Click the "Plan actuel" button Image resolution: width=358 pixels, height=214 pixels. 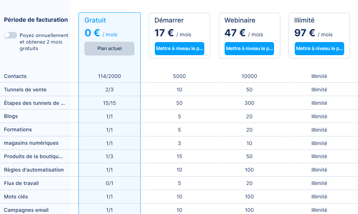[109, 48]
